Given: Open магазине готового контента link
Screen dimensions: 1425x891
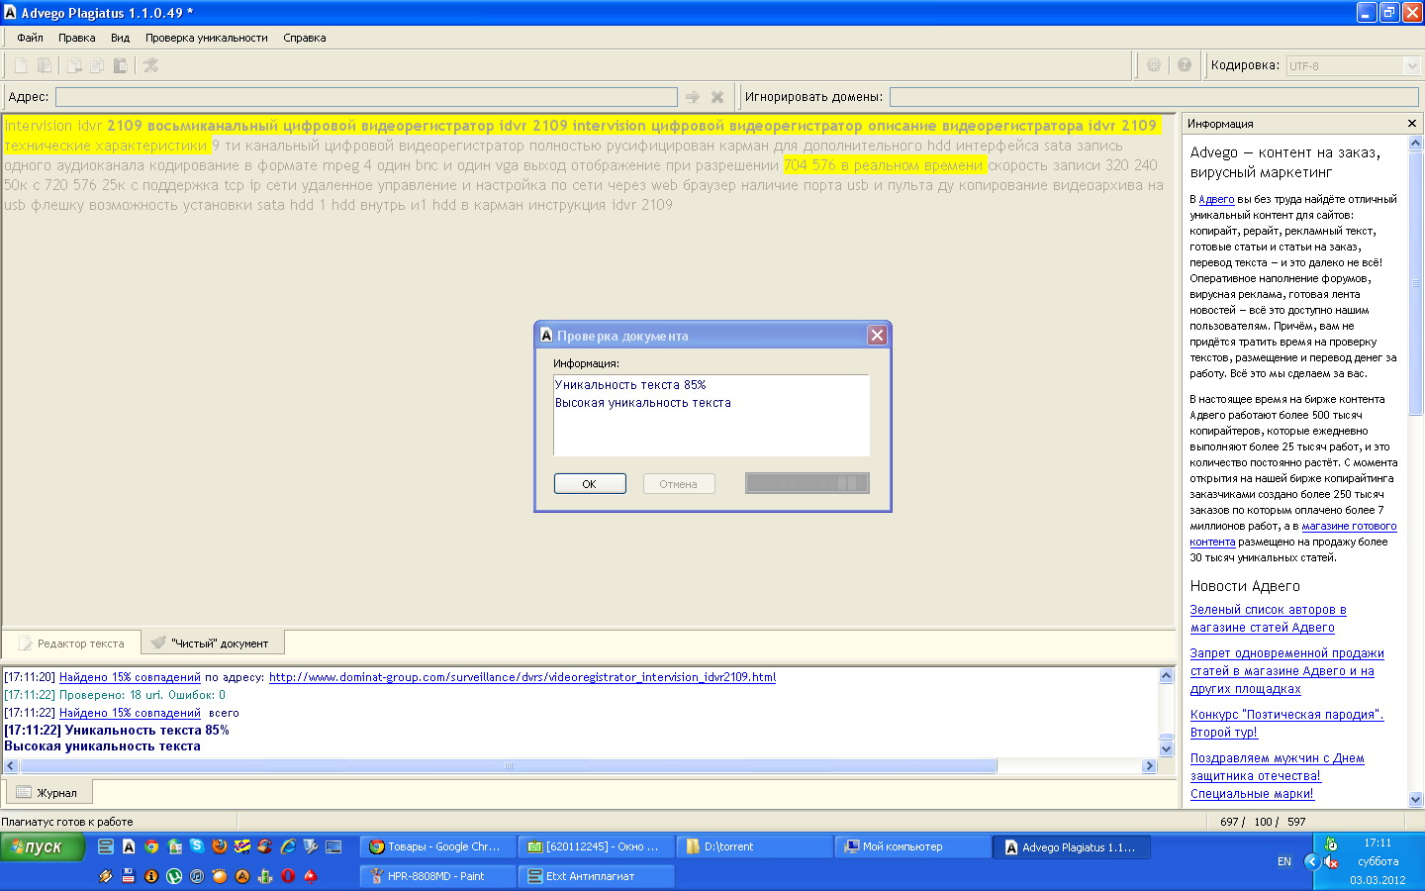Looking at the screenshot, I should [1293, 534].
